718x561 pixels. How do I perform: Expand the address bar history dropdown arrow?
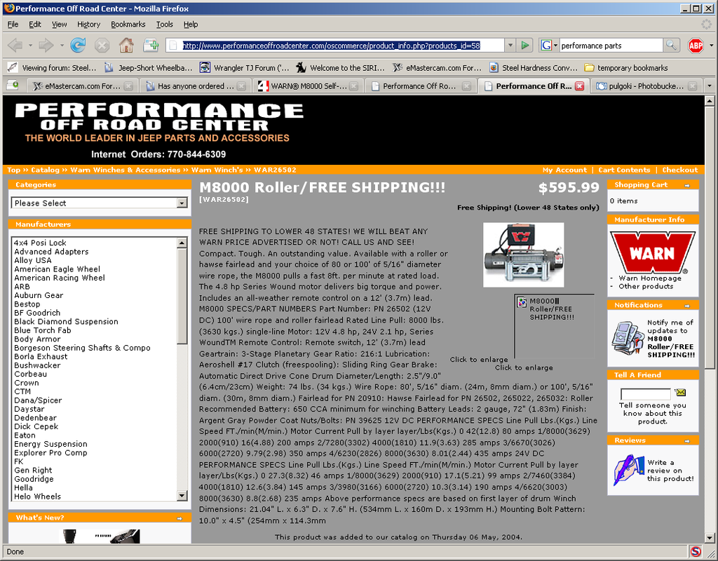[x=509, y=46]
